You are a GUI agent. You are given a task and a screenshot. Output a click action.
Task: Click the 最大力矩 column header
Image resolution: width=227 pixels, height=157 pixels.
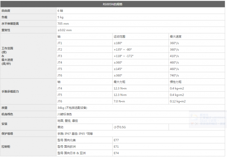tap(119, 82)
